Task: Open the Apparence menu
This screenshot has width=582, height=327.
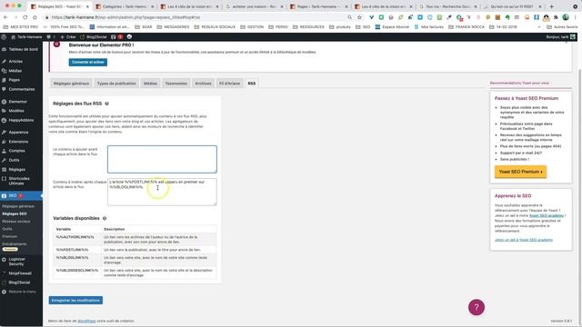Action: click(18, 133)
